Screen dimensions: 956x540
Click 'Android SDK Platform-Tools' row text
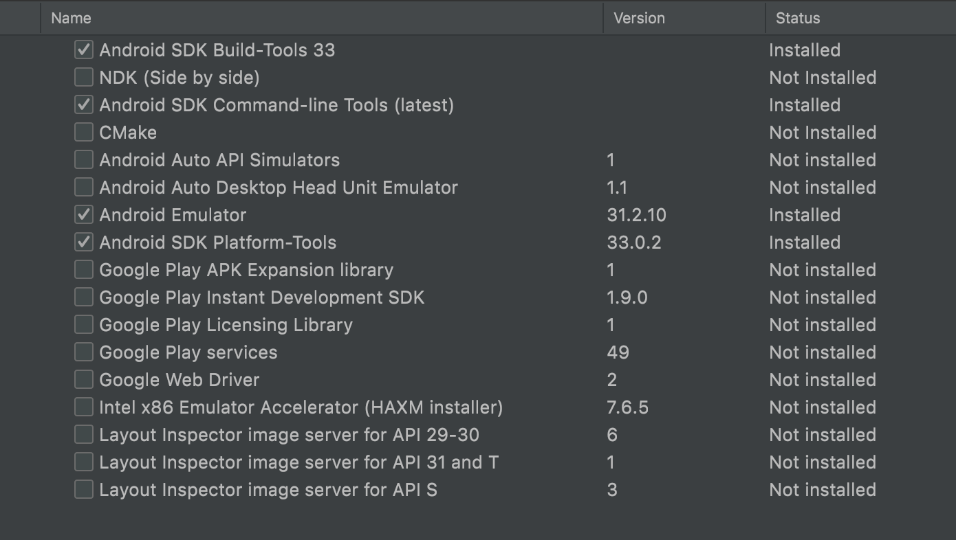click(218, 243)
